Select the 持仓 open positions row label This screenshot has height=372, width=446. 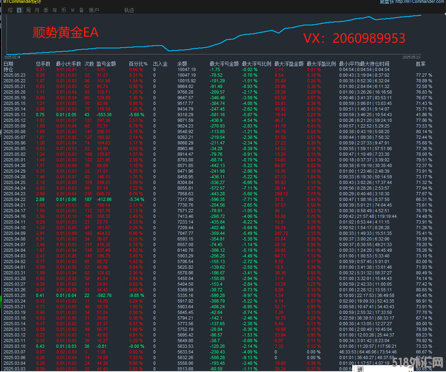click(x=8, y=69)
